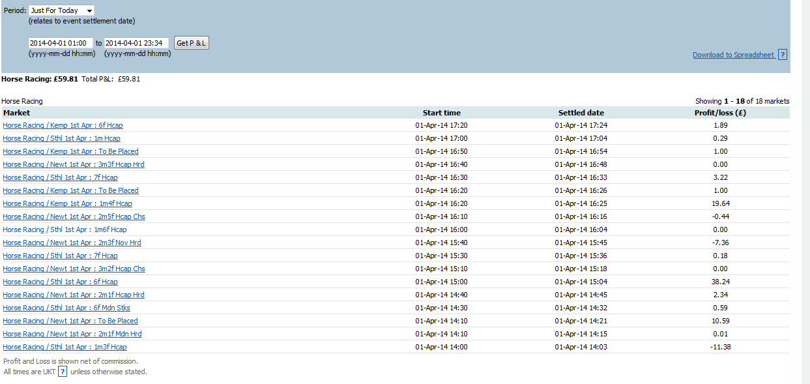Open Sthl 7f Hcap market starting 15:30
Screen dimensions: 810x384
(60, 256)
